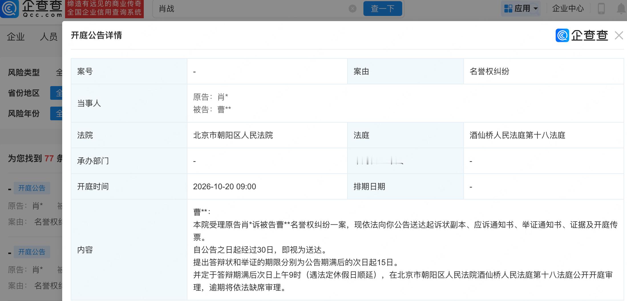The image size is (627, 301).
Task: Close the 开庭公告详情 dialog
Action: pos(619,36)
